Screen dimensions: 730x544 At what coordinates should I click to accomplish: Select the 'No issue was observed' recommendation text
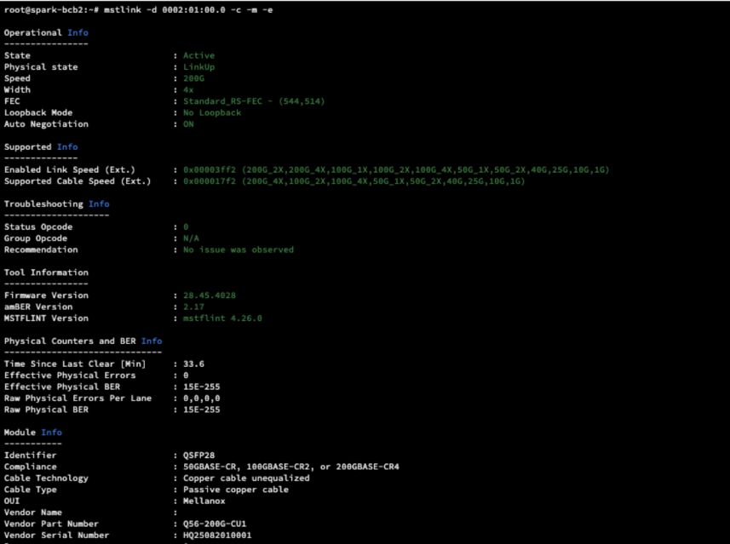(238, 249)
